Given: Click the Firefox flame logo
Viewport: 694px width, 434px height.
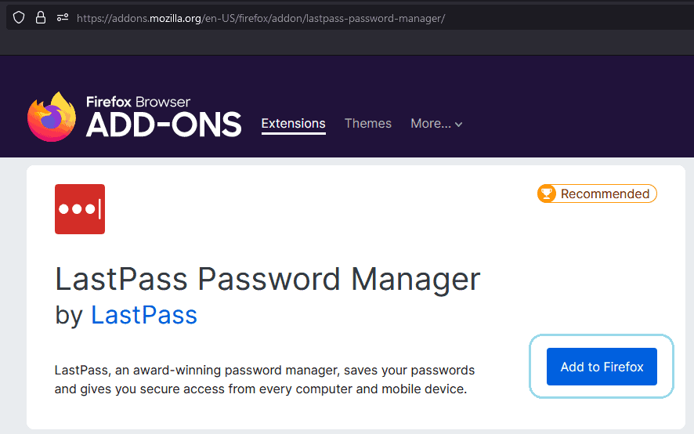Looking at the screenshot, I should [52, 117].
